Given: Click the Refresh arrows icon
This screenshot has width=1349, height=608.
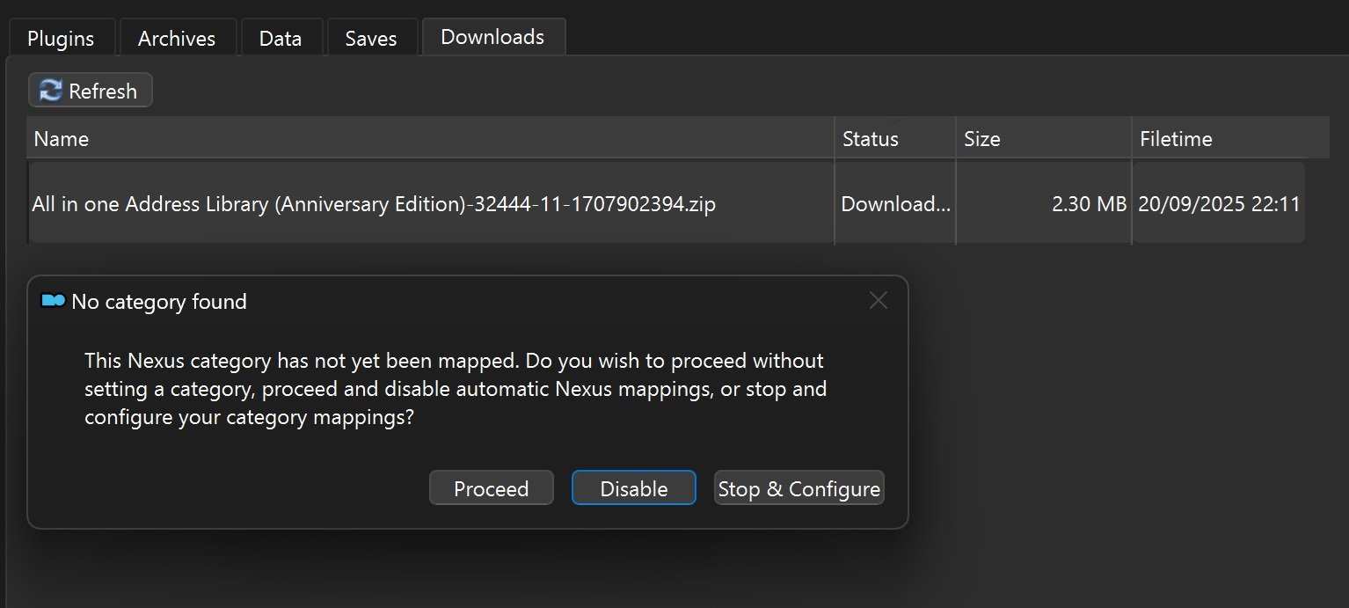Looking at the screenshot, I should pos(51,91).
